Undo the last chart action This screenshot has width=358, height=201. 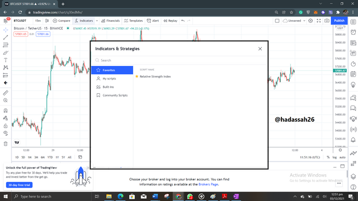tap(183, 21)
